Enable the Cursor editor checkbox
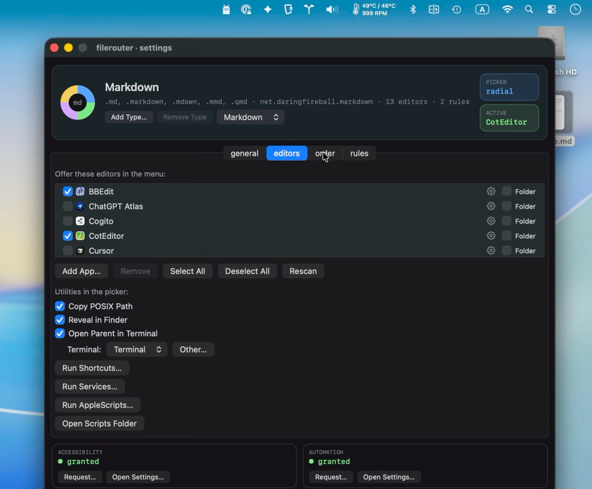Screen dimensions: 592x489 click(x=68, y=251)
